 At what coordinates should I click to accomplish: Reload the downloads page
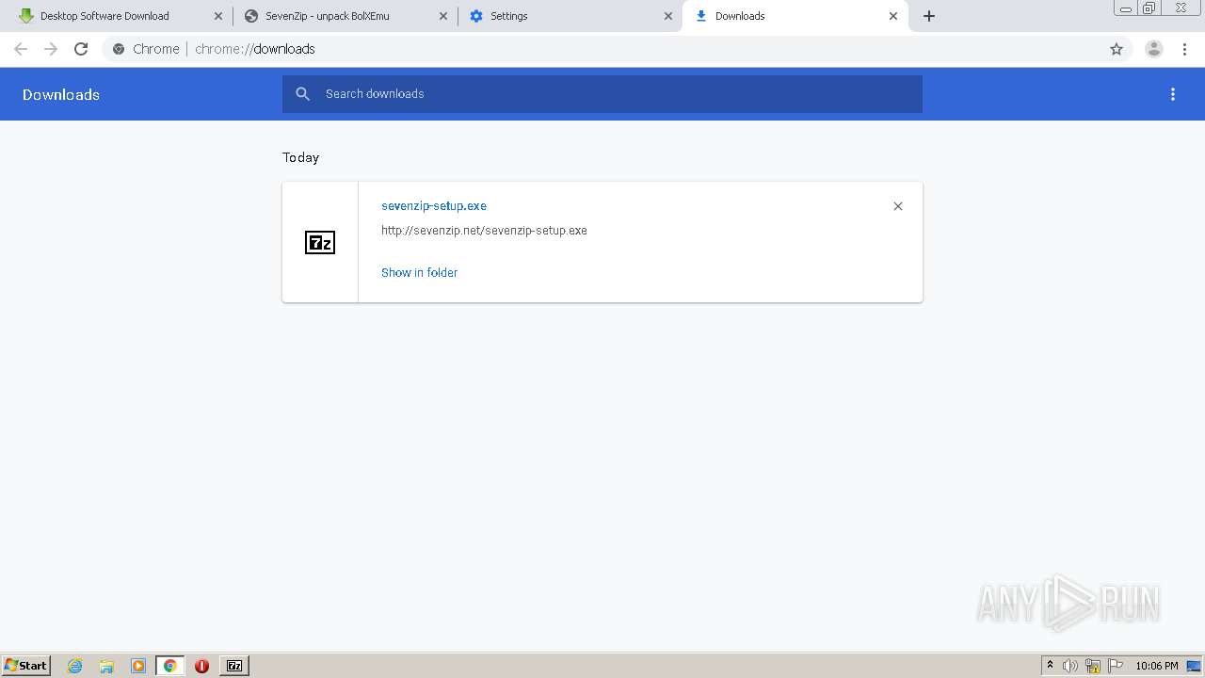click(x=81, y=49)
